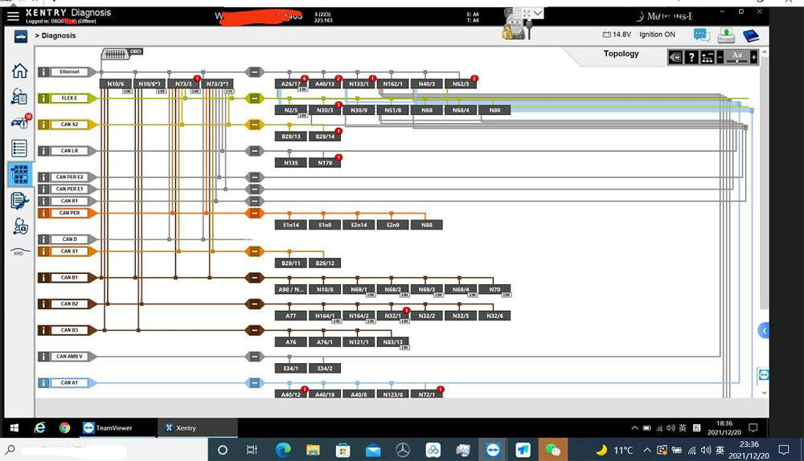Open the blue chat messages icon
Screen dimensions: 804x461
(702, 35)
